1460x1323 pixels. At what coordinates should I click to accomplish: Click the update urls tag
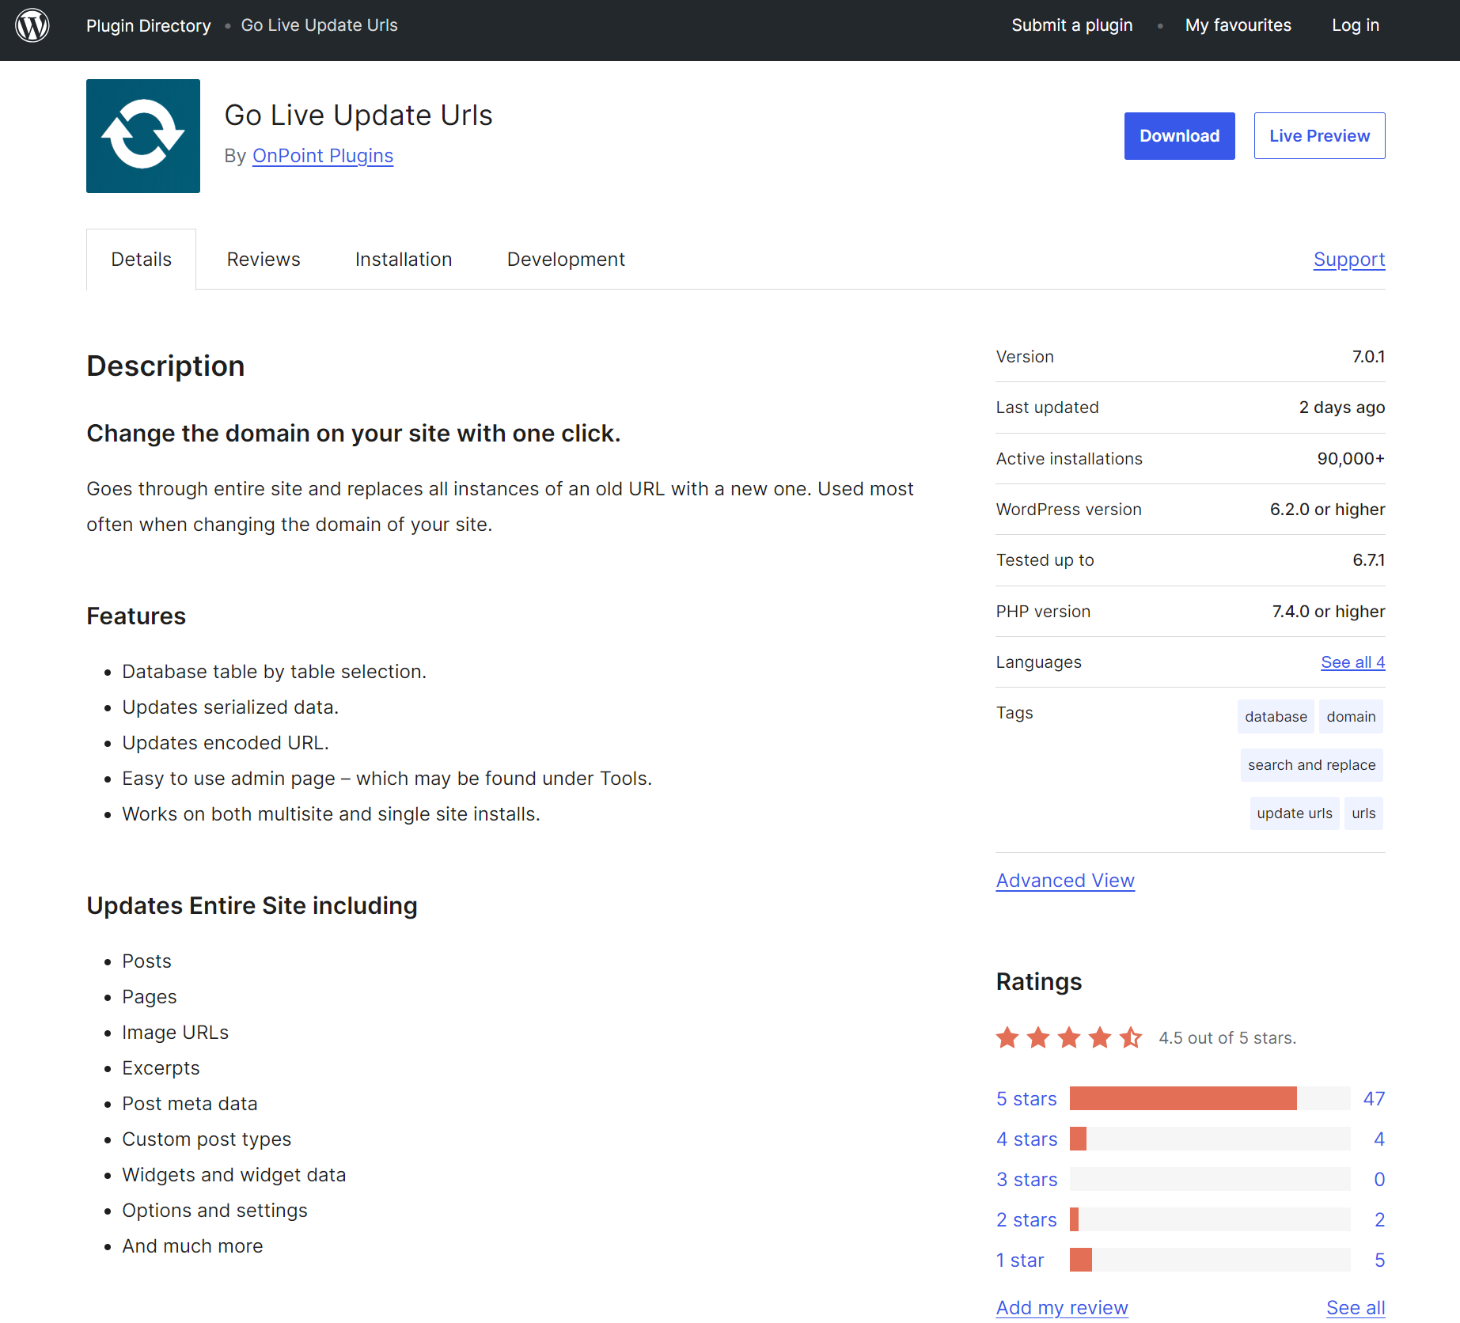tap(1295, 813)
